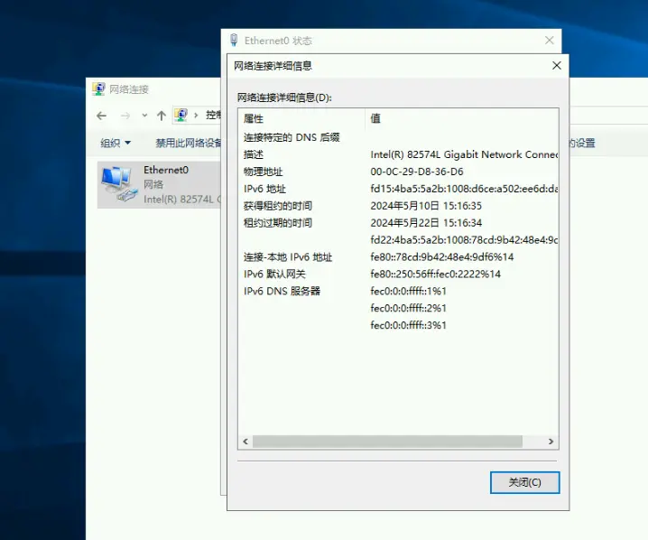The width and height of the screenshot is (648, 540).
Task: Click the horizontal scrollbar right arrow
Action: pos(551,442)
